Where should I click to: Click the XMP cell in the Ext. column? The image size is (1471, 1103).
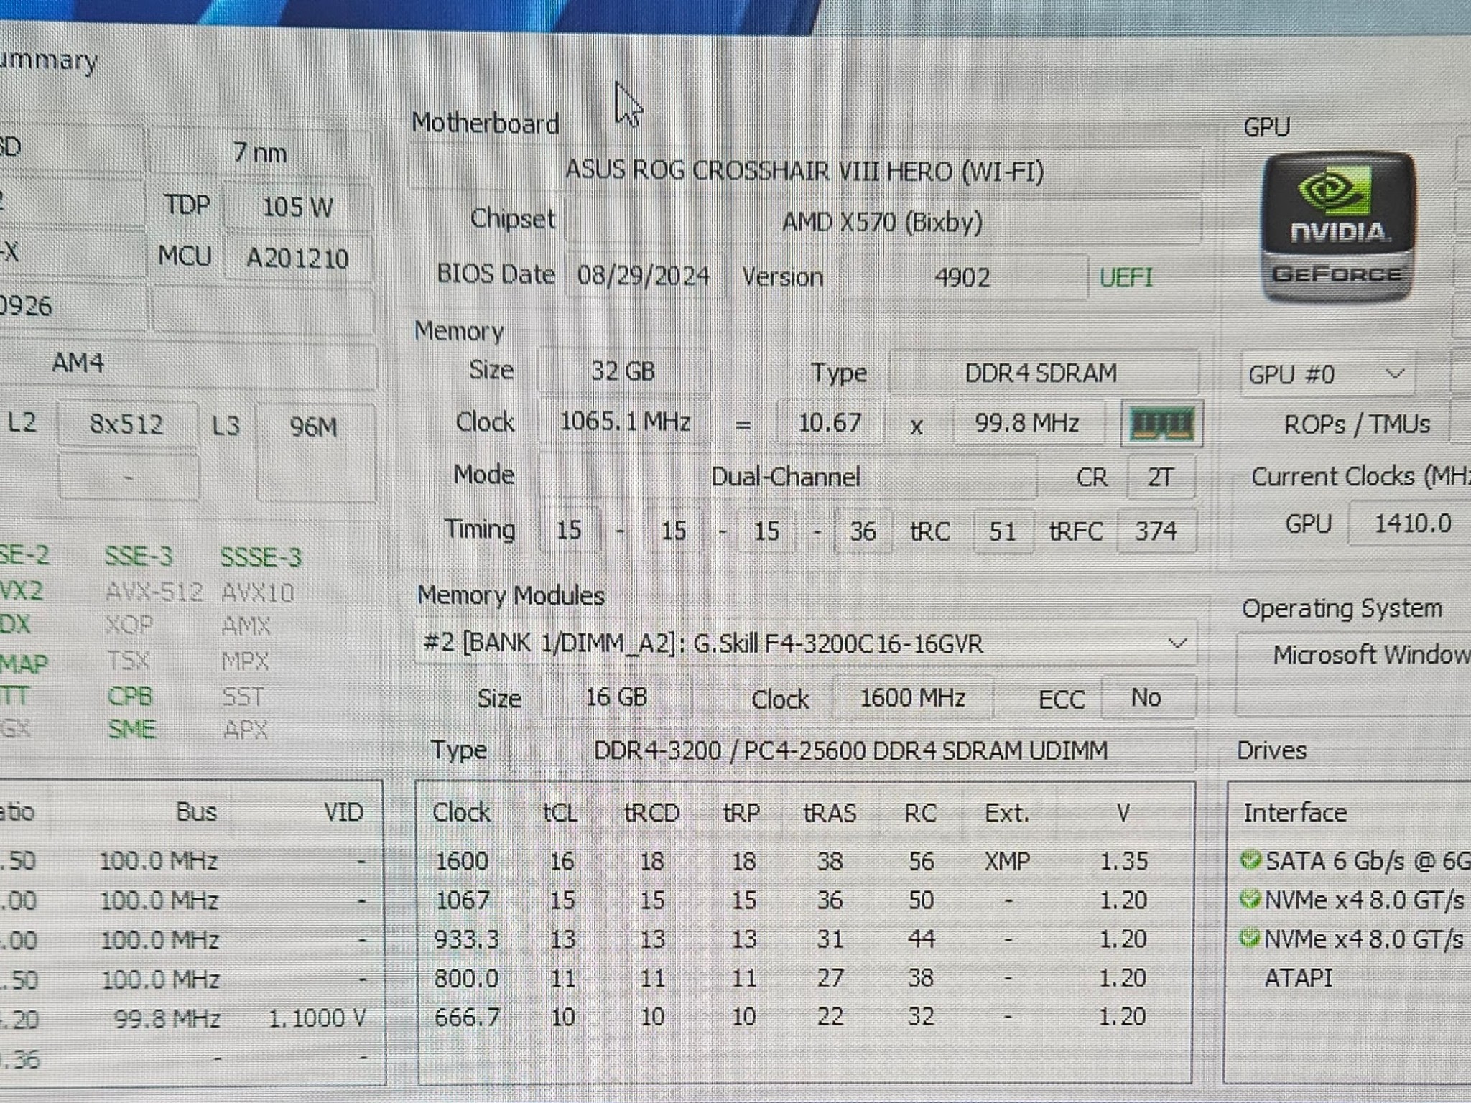1007,860
